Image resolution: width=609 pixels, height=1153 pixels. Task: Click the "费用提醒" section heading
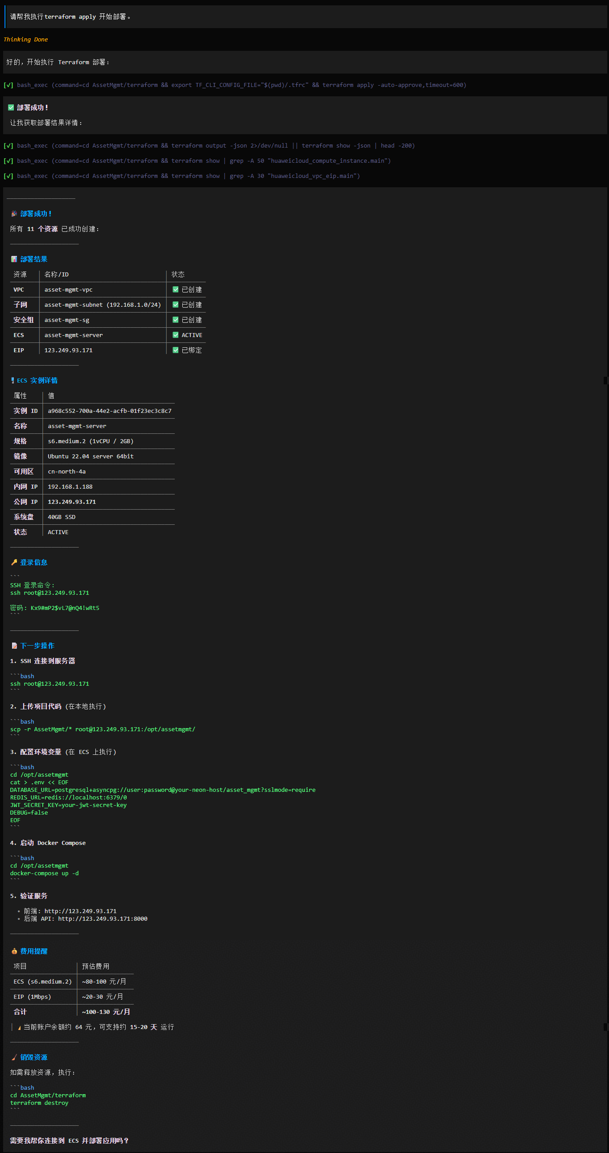[x=33, y=951]
